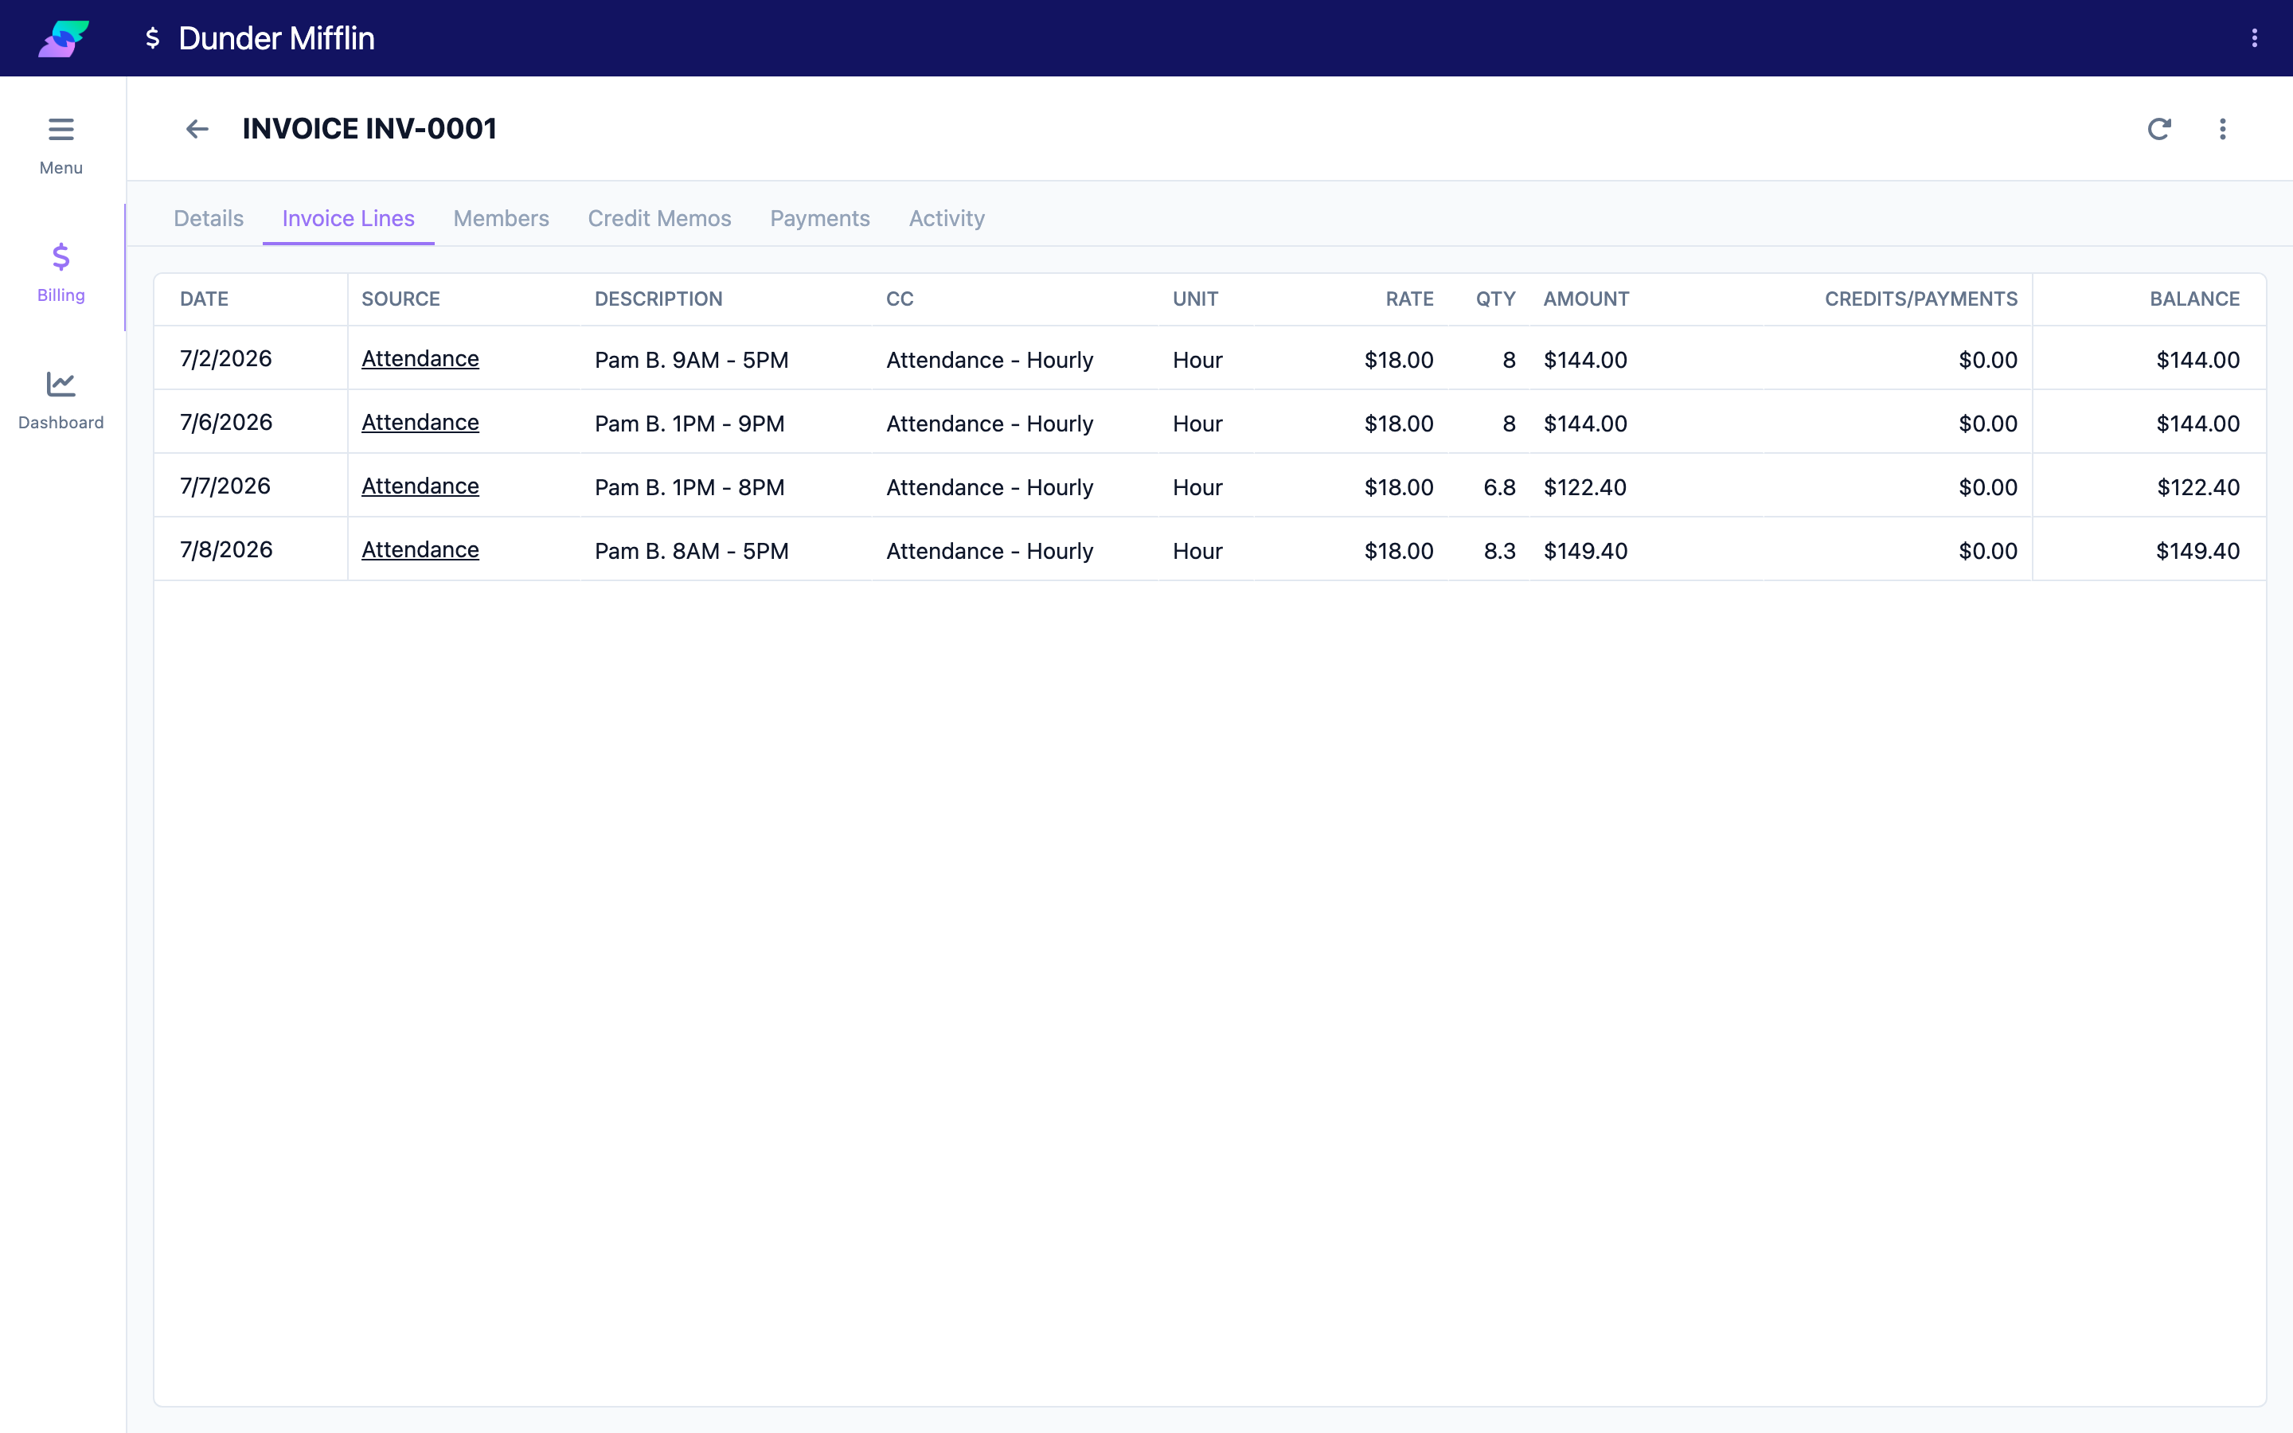Open Attendance link for 7/8/2026
Viewport: 2293px width, 1433px height.
[420, 549]
